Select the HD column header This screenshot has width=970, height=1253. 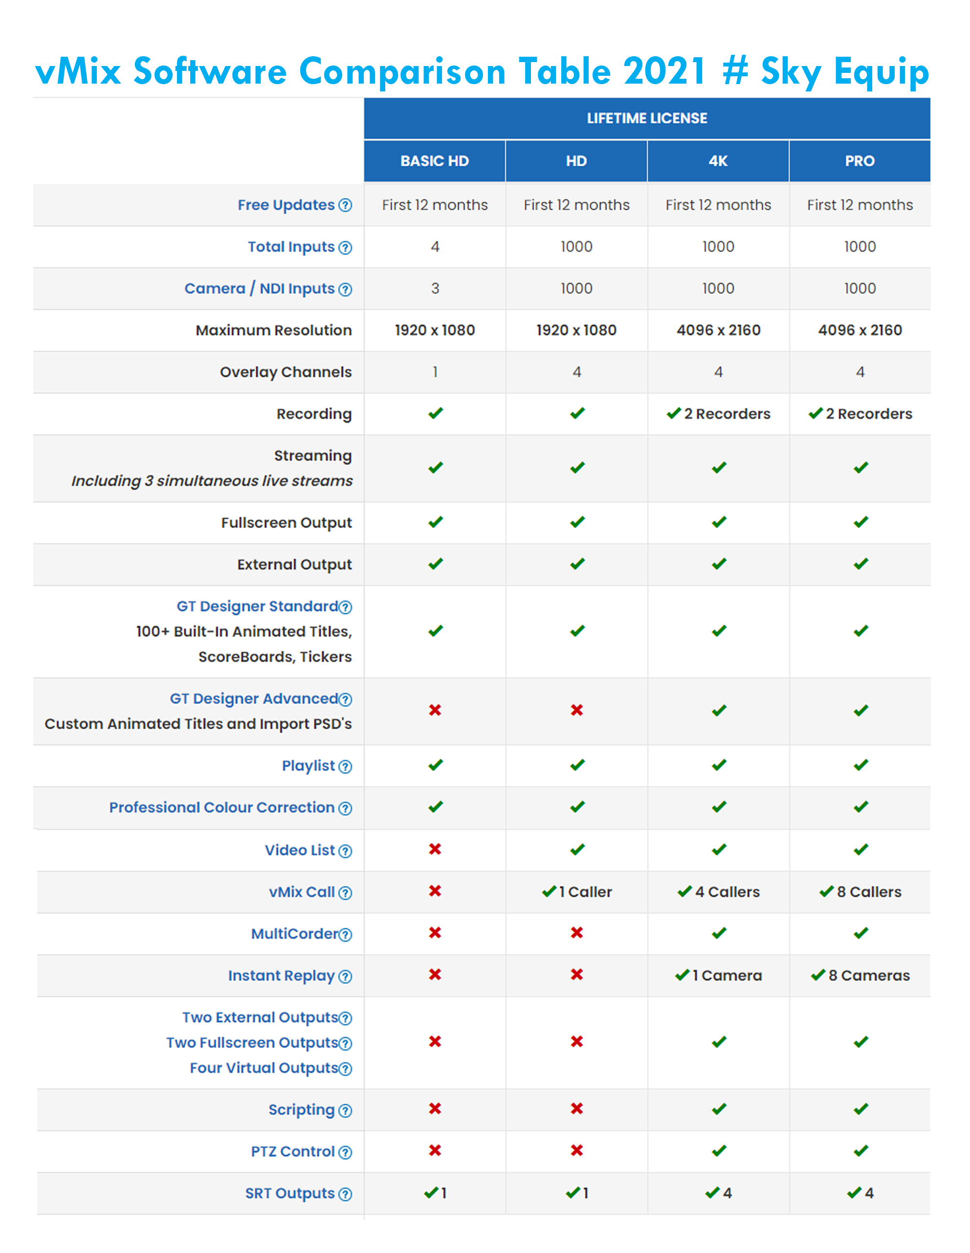coord(576,161)
